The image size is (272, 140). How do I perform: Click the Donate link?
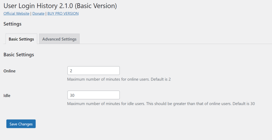click(x=38, y=13)
